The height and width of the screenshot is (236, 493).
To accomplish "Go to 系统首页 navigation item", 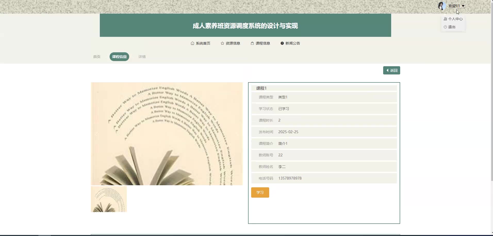I will (203, 43).
